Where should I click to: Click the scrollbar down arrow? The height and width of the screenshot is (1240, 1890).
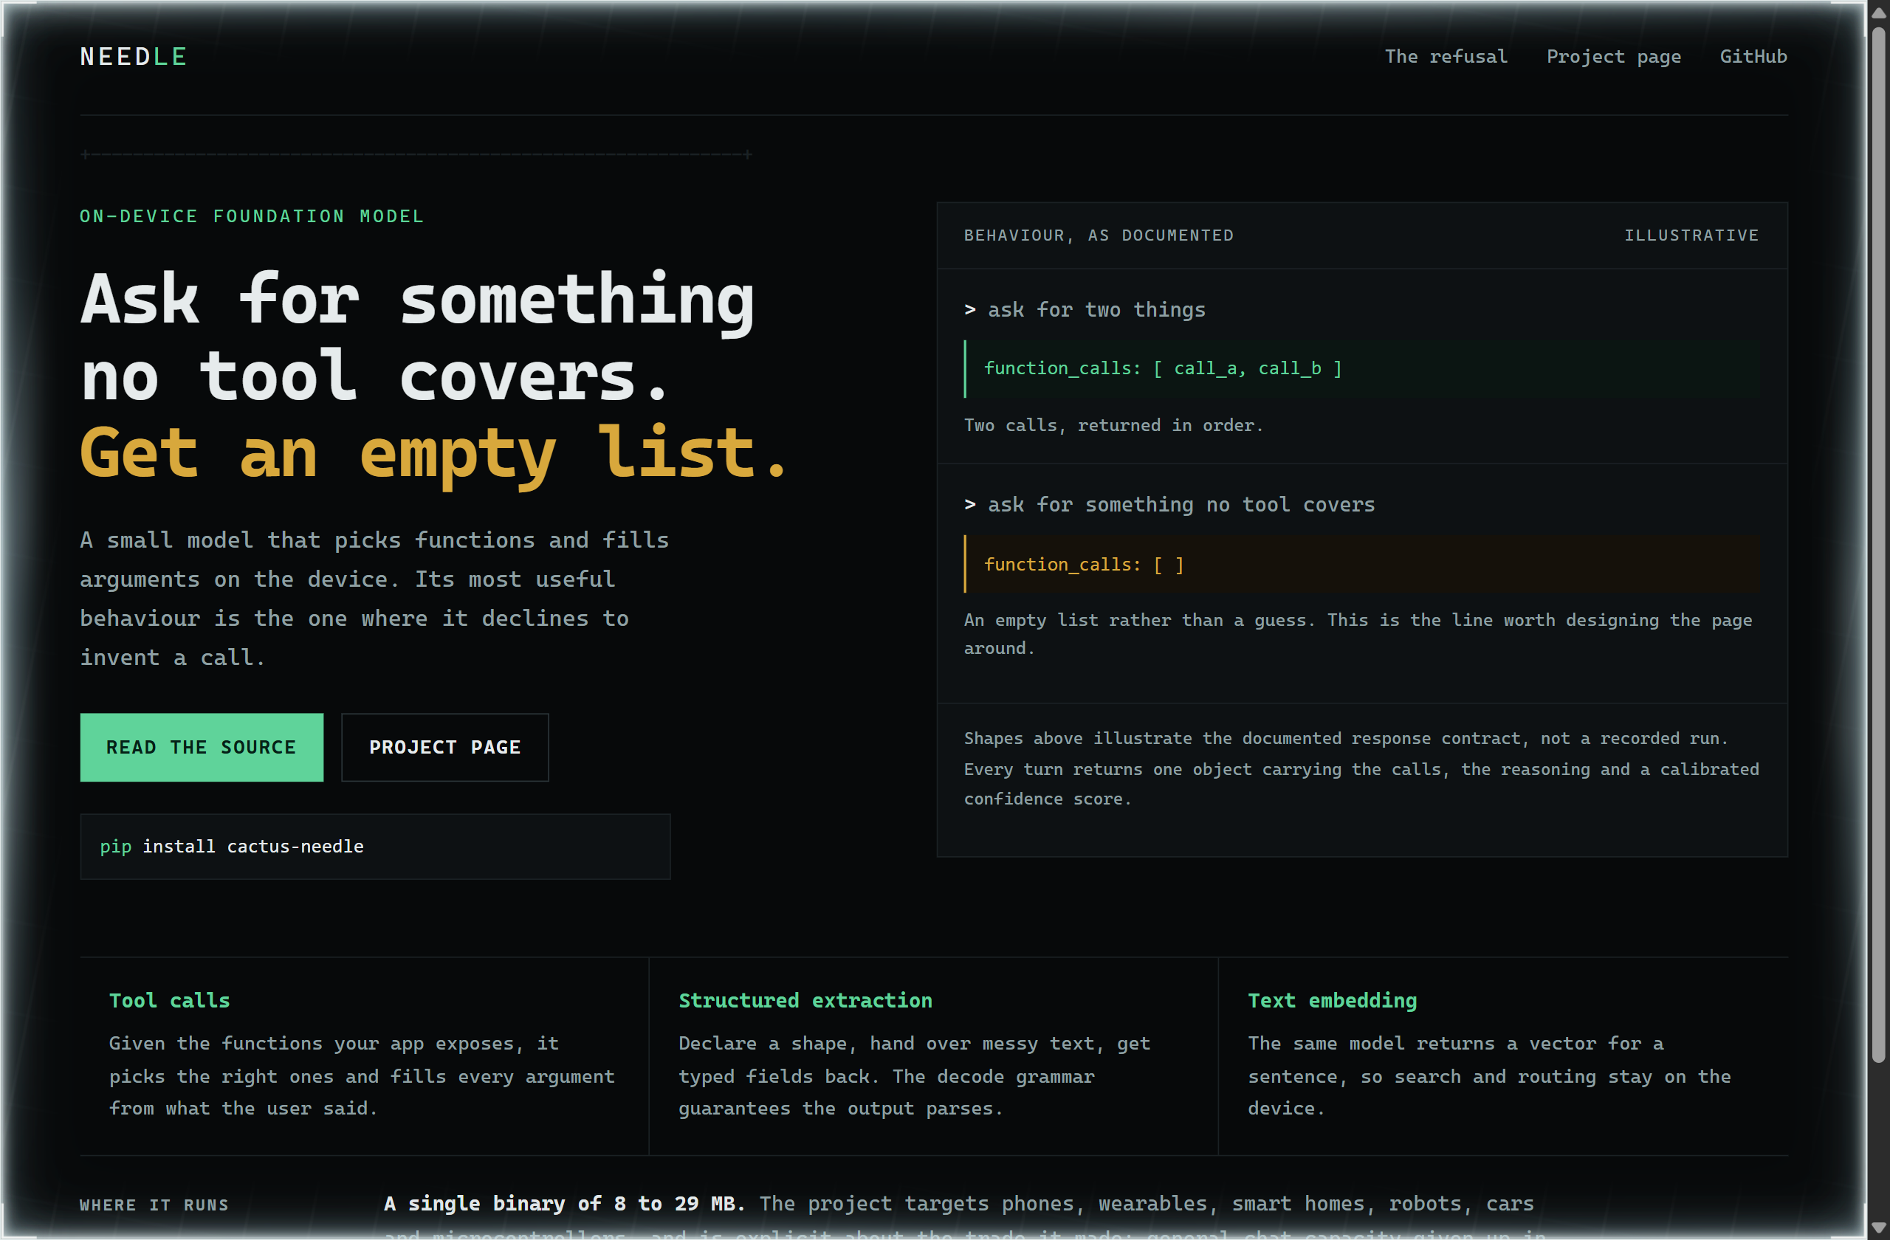(1877, 1227)
